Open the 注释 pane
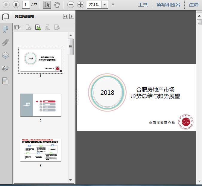This screenshot has width=202, height=186. coord(194,5)
